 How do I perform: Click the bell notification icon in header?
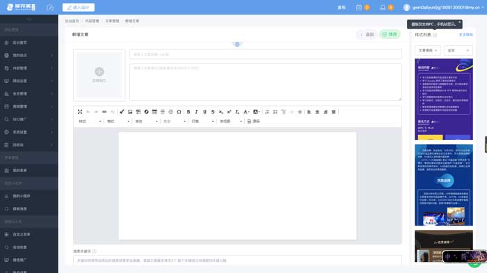pos(383,8)
